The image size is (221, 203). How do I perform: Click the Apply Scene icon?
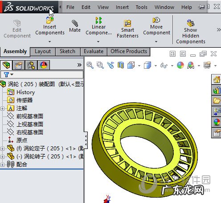pyautogui.click(x=191, y=65)
